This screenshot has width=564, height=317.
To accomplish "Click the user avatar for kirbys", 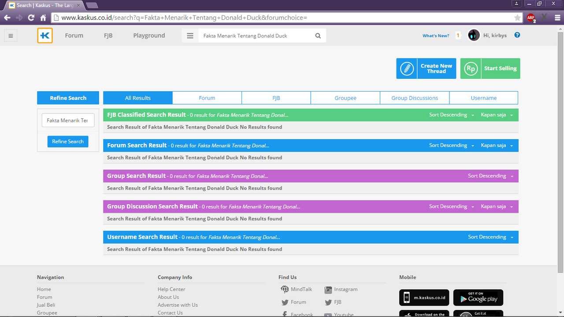I will click(474, 35).
